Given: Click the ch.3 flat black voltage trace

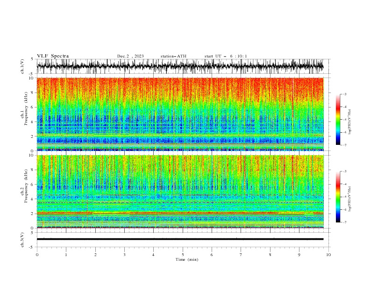Looking at the screenshot, I should pos(180,239).
